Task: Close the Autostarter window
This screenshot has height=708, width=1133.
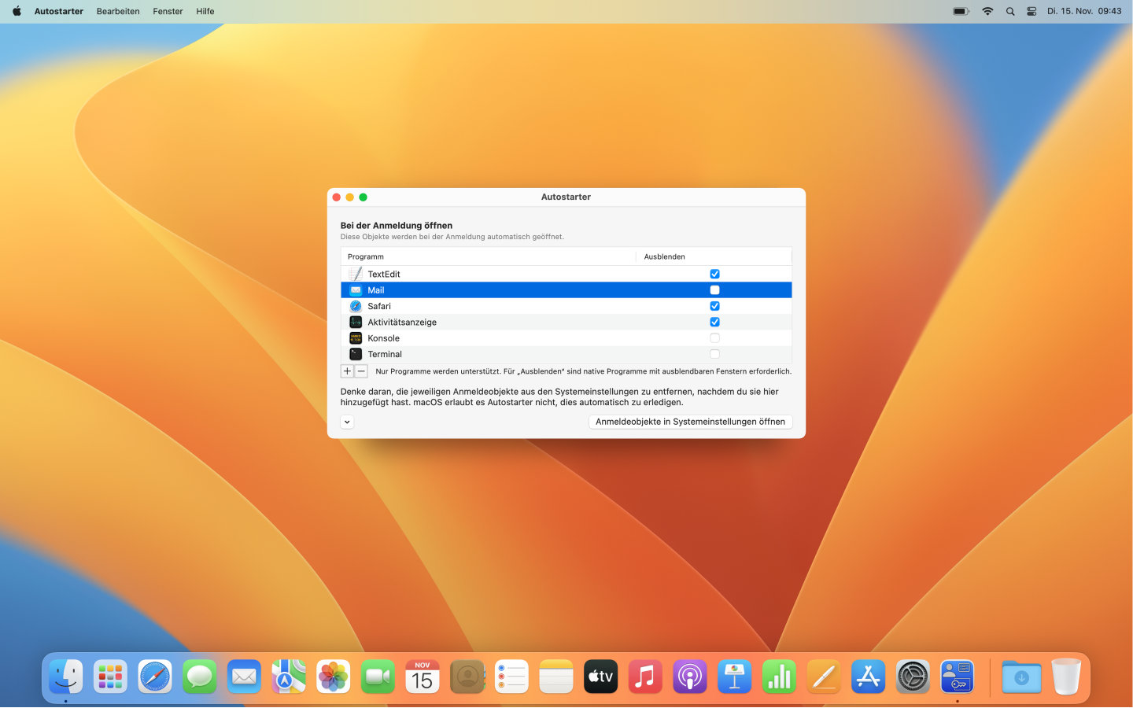Action: [337, 197]
